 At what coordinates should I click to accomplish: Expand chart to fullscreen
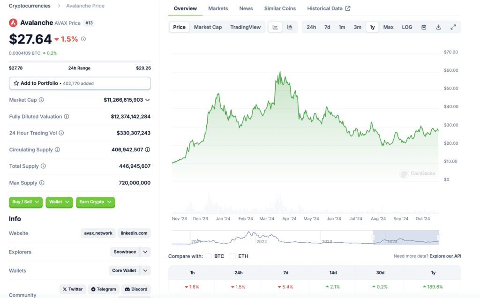[x=453, y=27]
